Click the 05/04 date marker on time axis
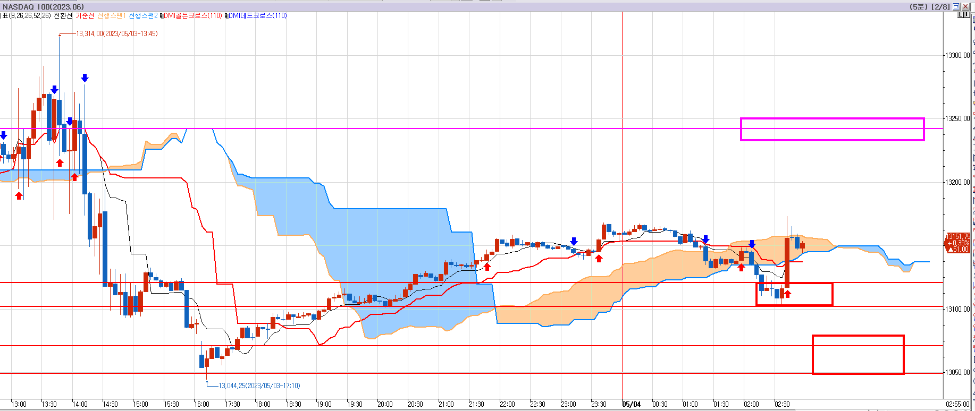Image resolution: width=975 pixels, height=411 pixels. (632, 404)
